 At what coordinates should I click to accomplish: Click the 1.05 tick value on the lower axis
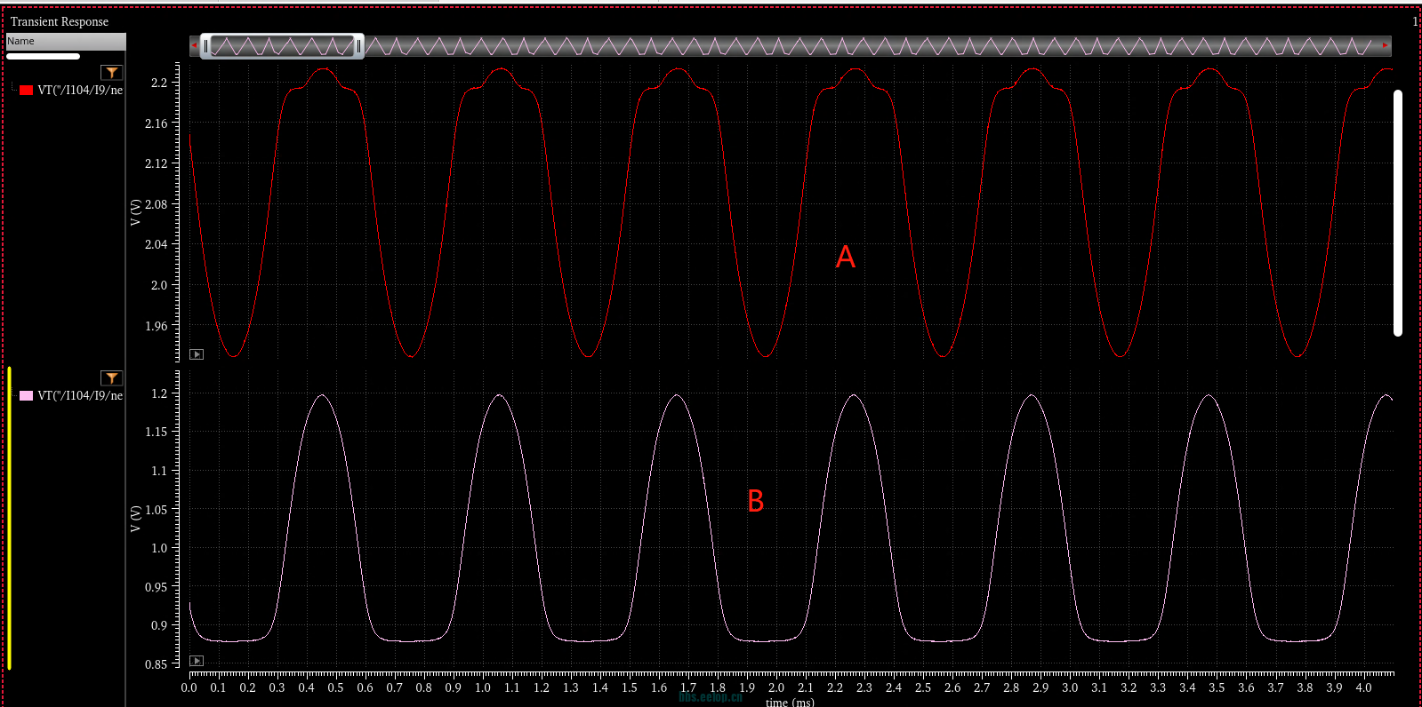click(156, 510)
